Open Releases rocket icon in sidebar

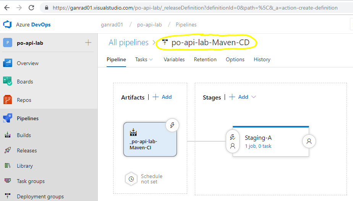click(7, 150)
